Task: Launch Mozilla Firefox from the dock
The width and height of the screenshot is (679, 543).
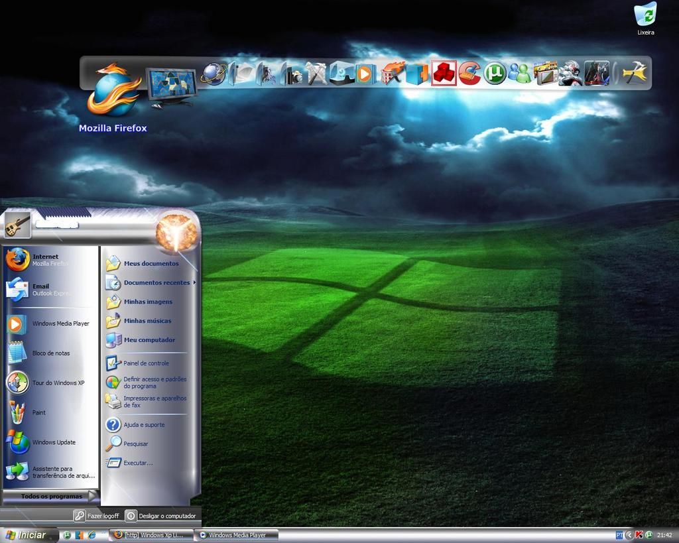Action: (113, 90)
